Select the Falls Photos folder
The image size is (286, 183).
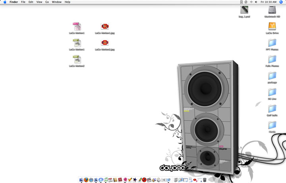[272, 60]
